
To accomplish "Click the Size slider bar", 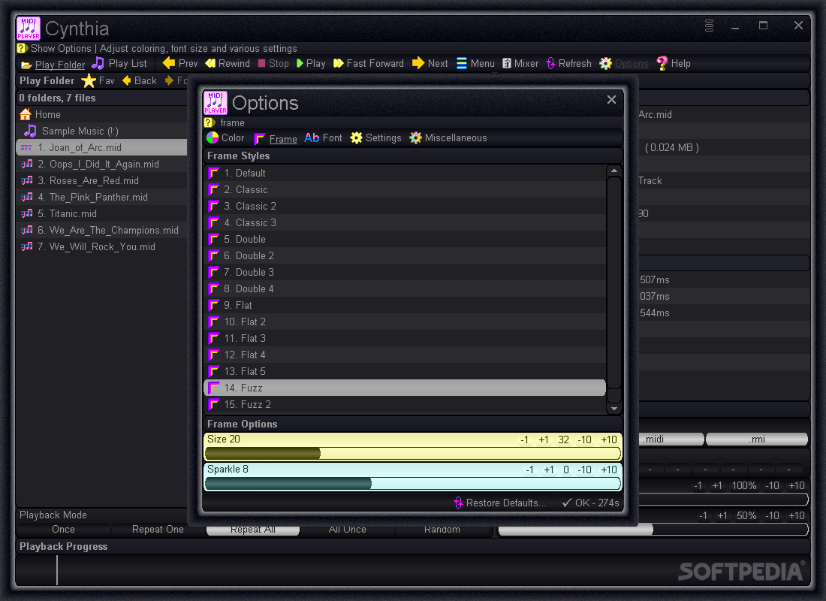I will point(412,454).
